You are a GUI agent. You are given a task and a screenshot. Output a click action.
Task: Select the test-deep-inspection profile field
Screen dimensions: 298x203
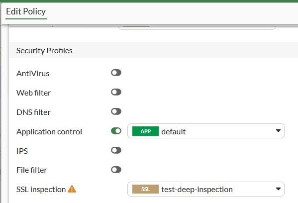[206, 189]
